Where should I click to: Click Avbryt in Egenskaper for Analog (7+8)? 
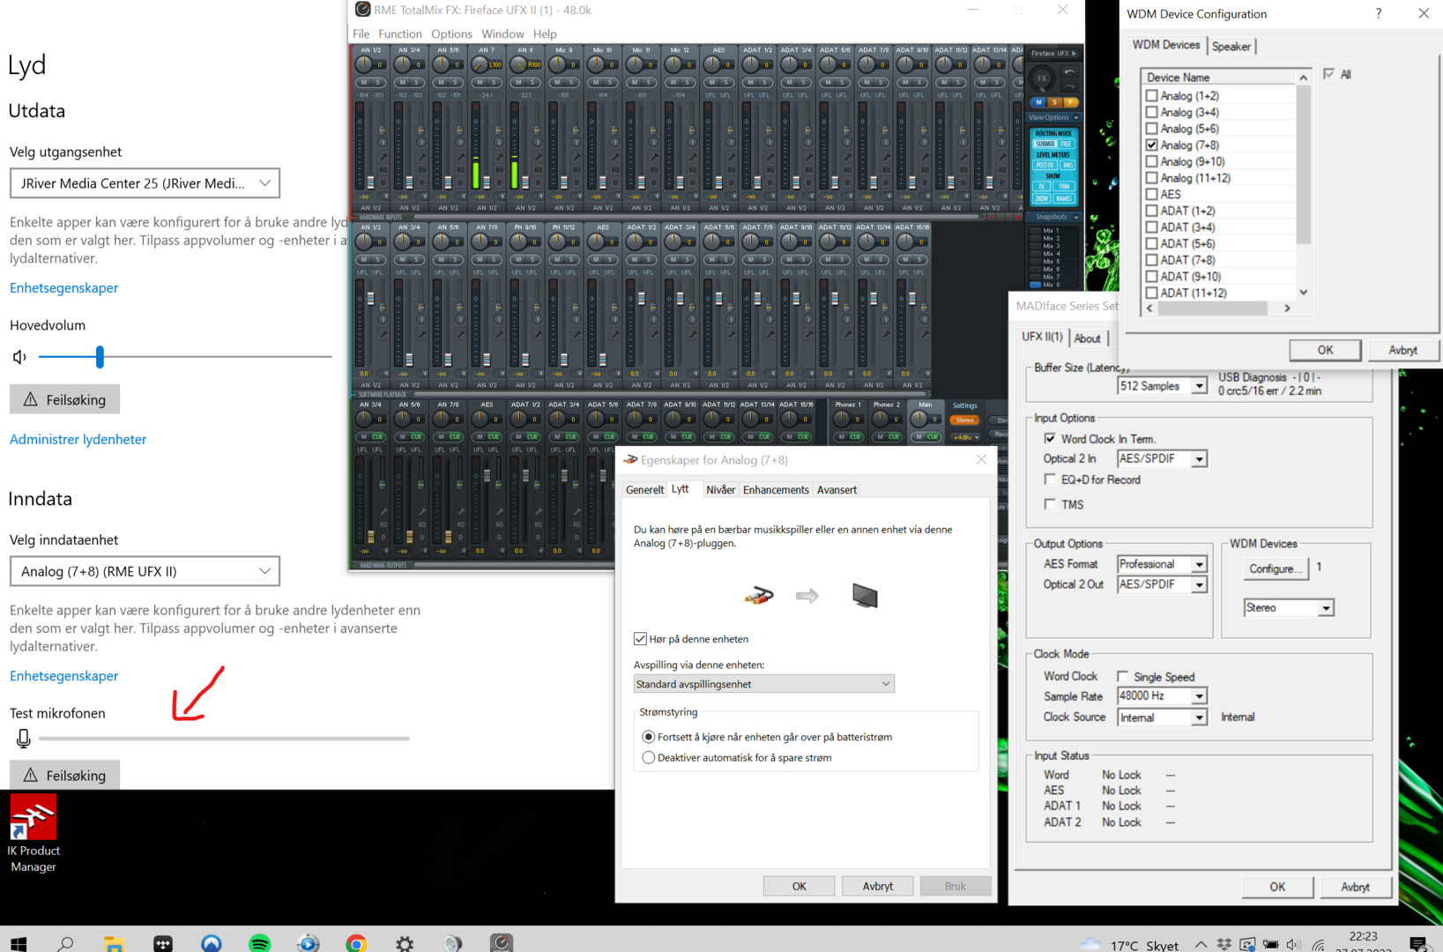[x=877, y=886]
